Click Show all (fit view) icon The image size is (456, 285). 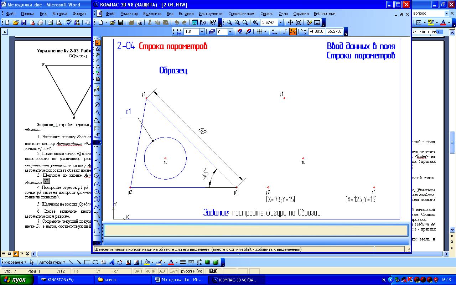[x=299, y=22]
